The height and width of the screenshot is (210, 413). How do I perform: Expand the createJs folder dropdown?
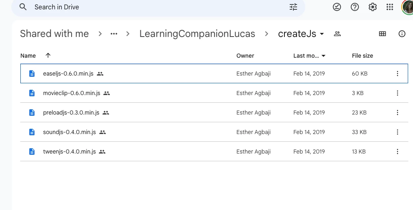[x=322, y=34]
